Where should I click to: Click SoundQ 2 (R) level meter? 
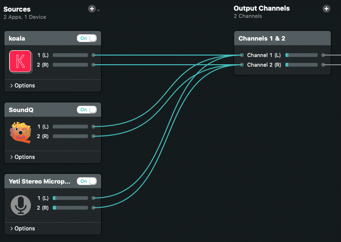(x=70, y=136)
